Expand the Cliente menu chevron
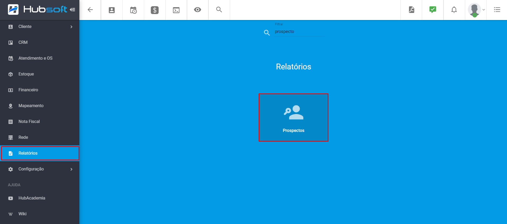 (71, 27)
